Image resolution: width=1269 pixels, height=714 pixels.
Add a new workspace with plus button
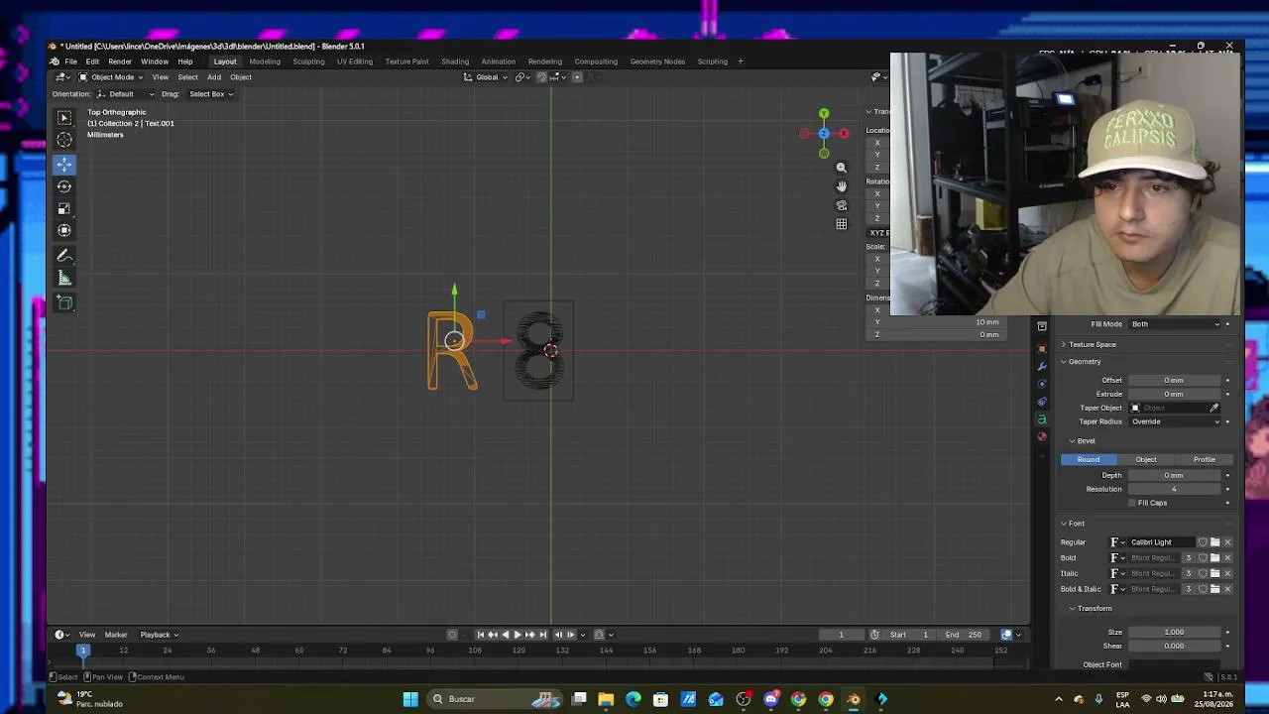click(740, 61)
